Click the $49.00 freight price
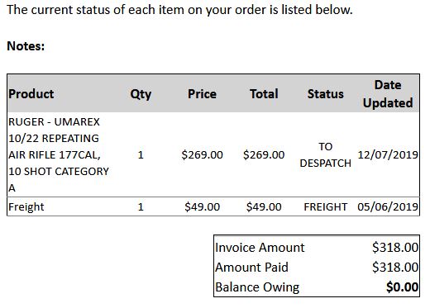Screen dimensions: 430x308 tap(202, 206)
